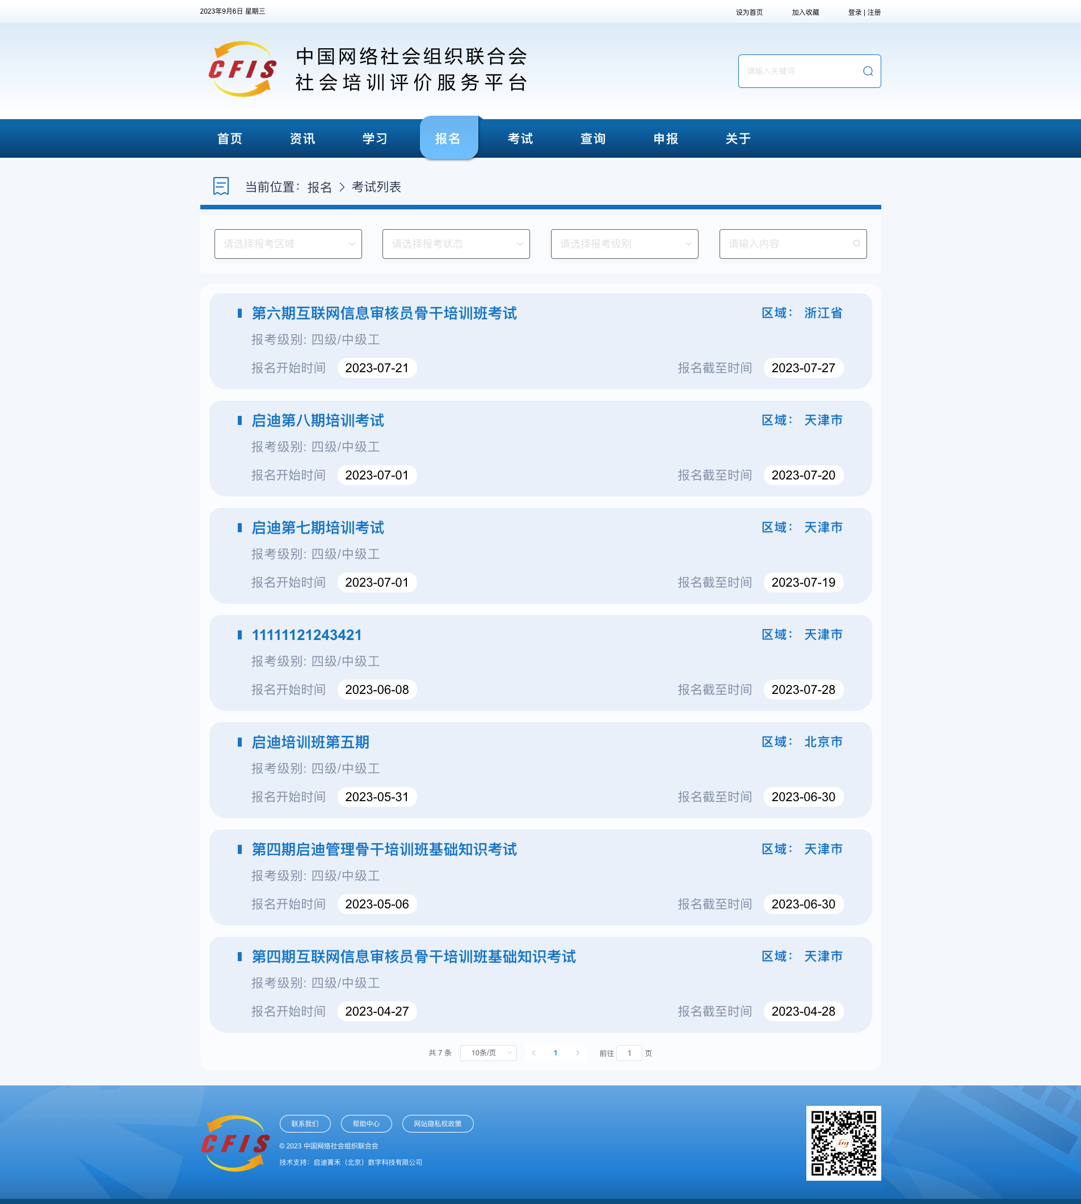The width and height of the screenshot is (1081, 1204).
Task: Go to next page with right arrow
Action: [x=577, y=1053]
